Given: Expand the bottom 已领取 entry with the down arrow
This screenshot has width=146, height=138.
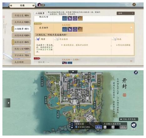Looking at the screenshot, I should [131, 61].
